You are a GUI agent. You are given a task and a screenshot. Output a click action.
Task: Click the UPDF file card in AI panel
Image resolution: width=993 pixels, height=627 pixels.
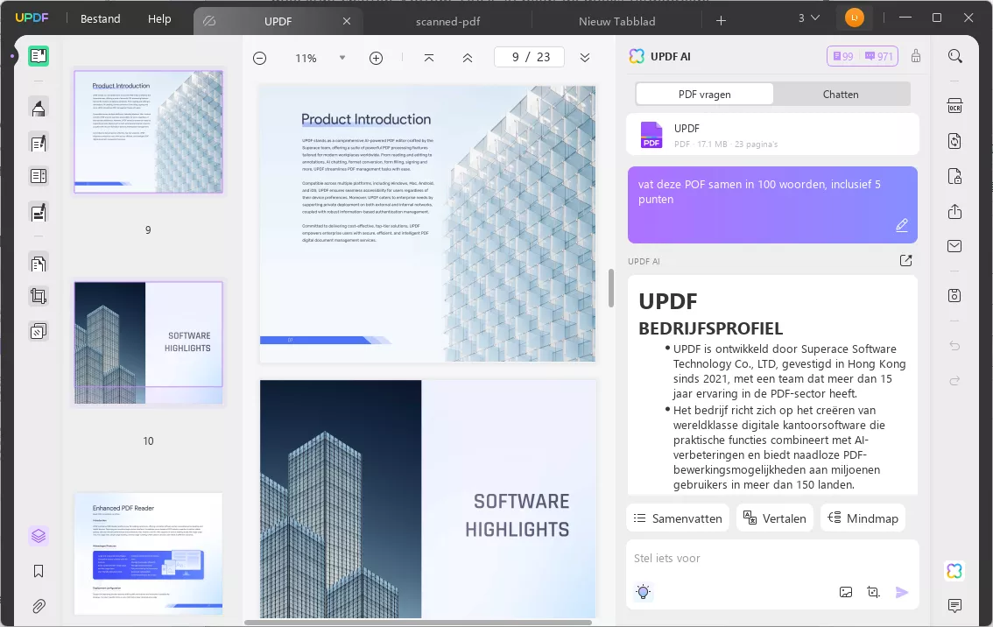(772, 134)
